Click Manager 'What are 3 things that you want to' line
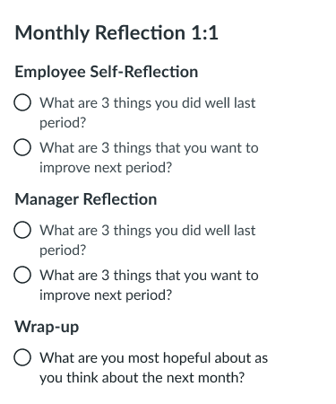The width and height of the screenshot is (336, 404). [x=149, y=276]
